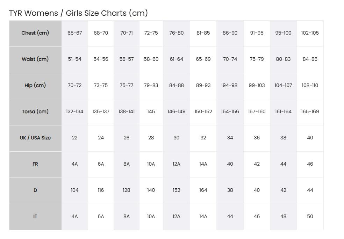Click the 99-103 hip value
The height and width of the screenshot is (239, 344).
click(257, 86)
